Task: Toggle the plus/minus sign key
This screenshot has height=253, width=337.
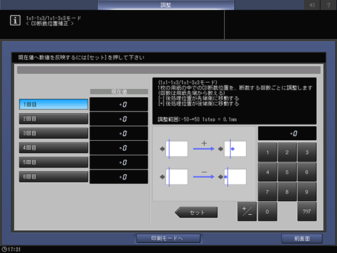Action: 247,211
